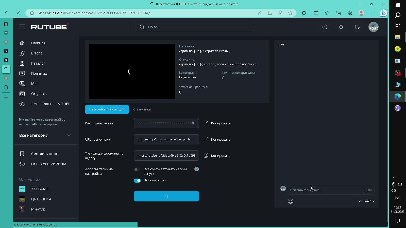Screen dimensions: 406x228
Task: Open Edge collections
Action: pos(339,13)
